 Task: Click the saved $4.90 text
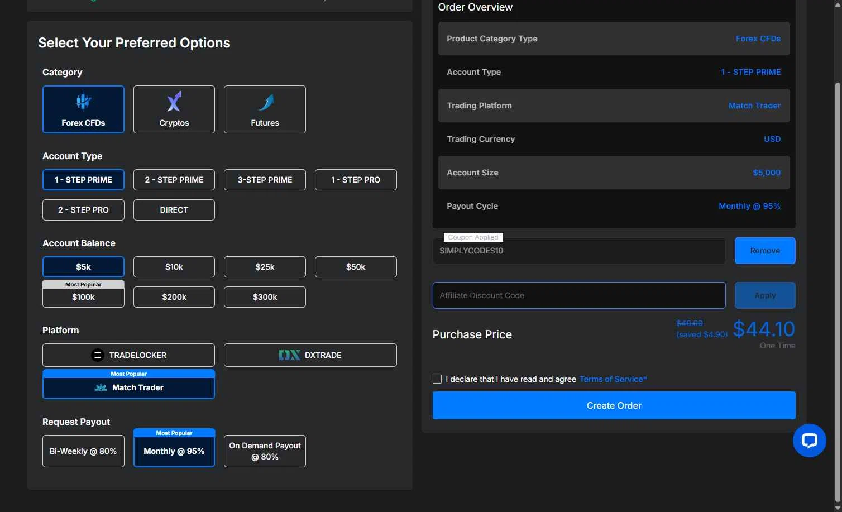tap(702, 334)
